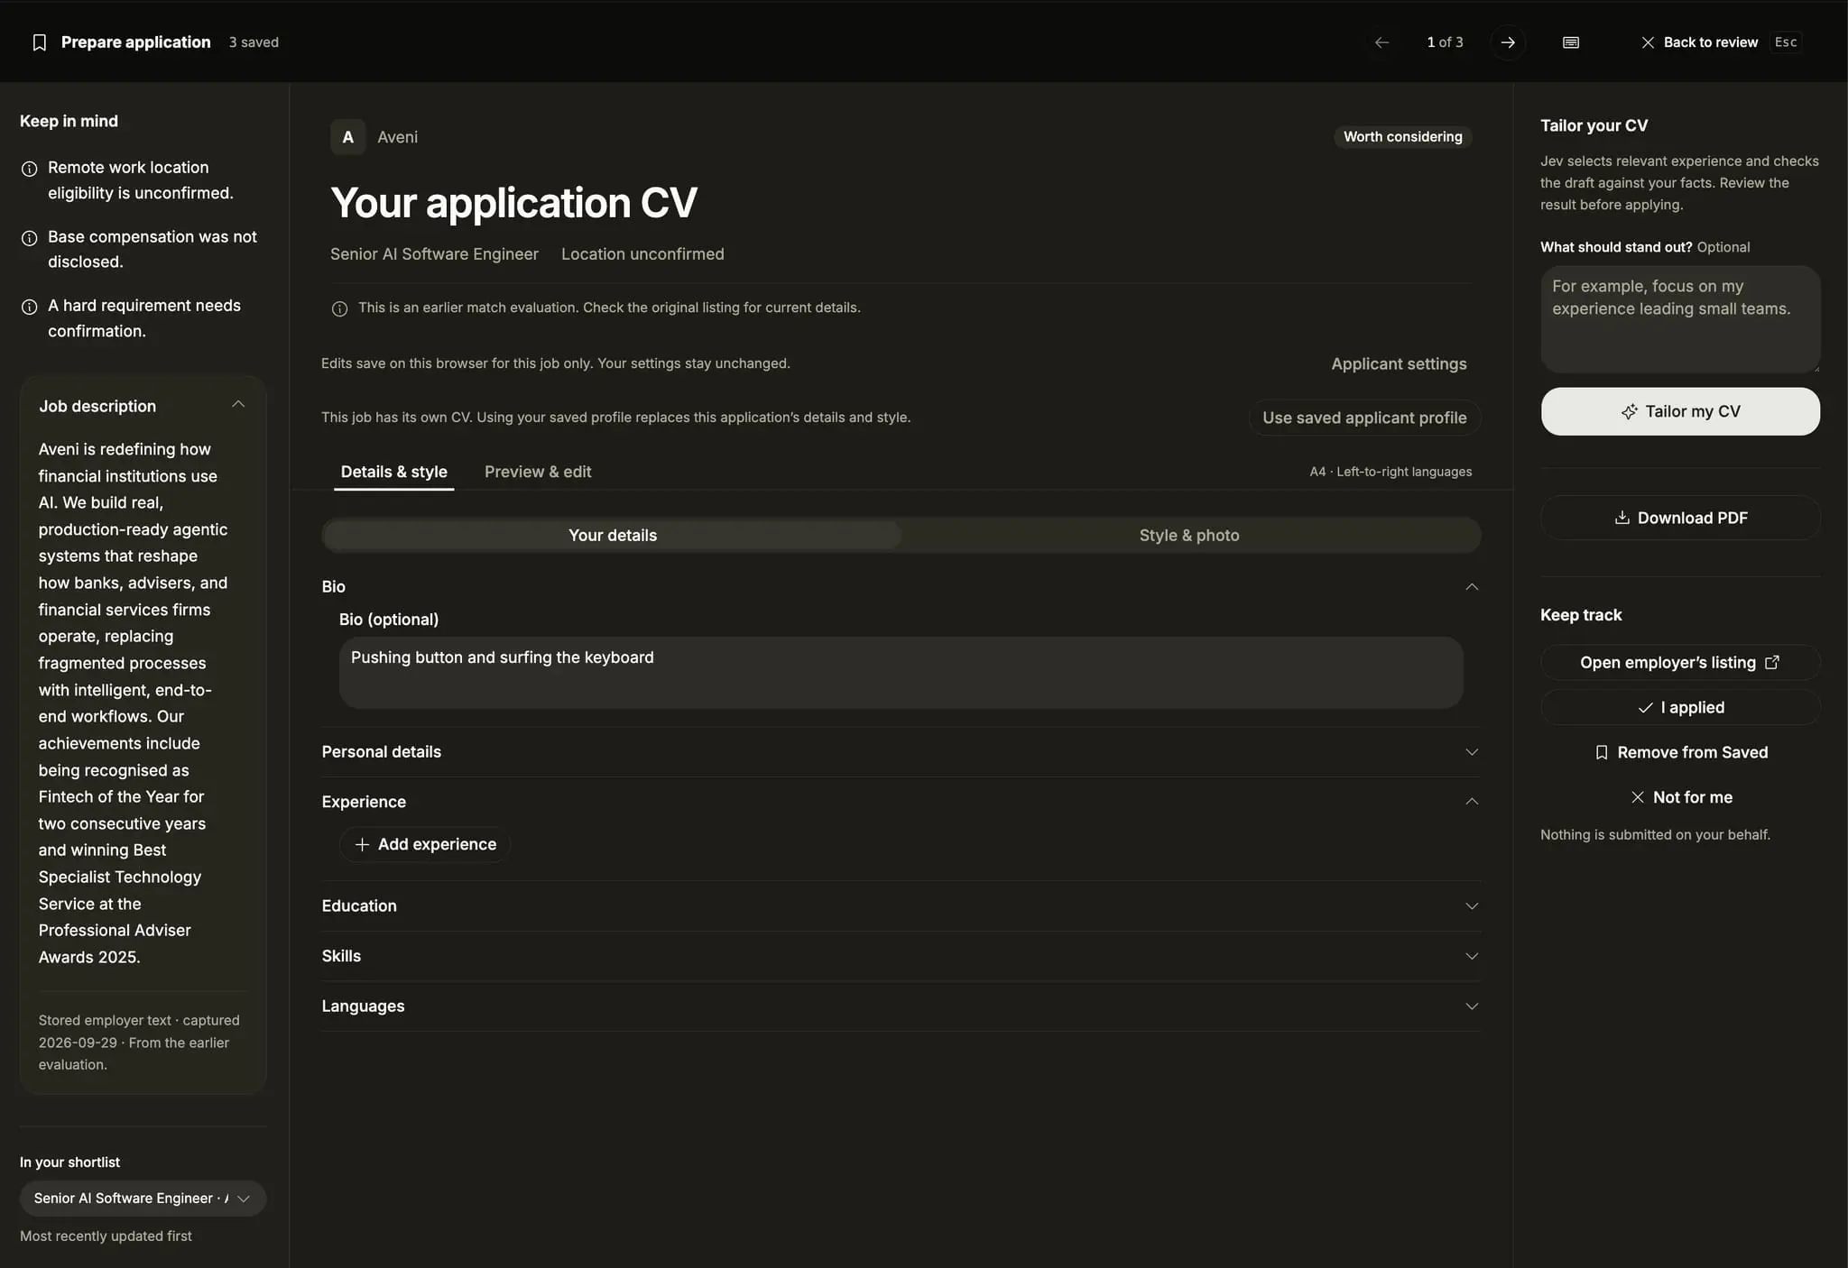Click the What should stand out text area
1848x1268 pixels.
[1680, 319]
